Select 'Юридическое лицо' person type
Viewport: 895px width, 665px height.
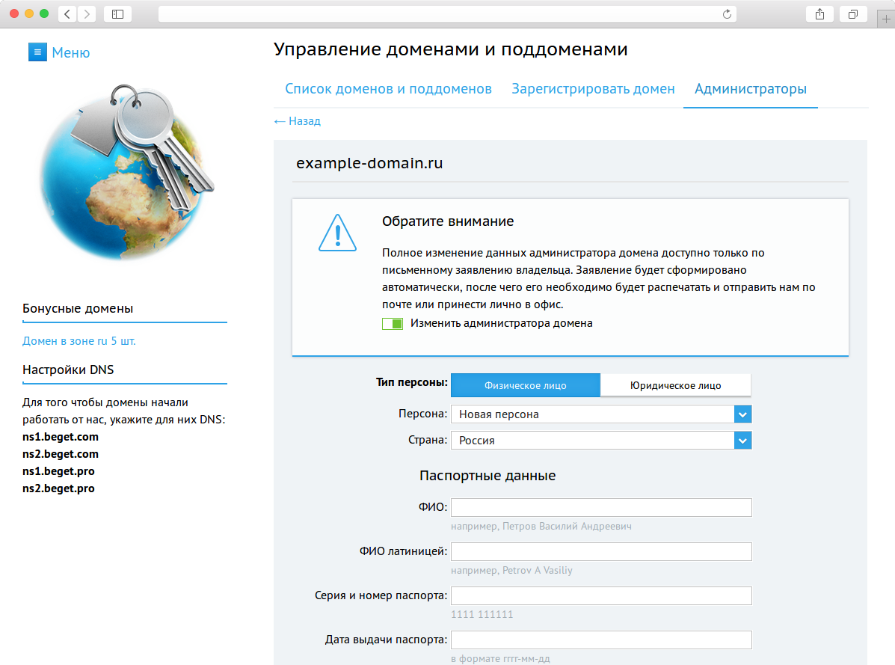point(675,385)
